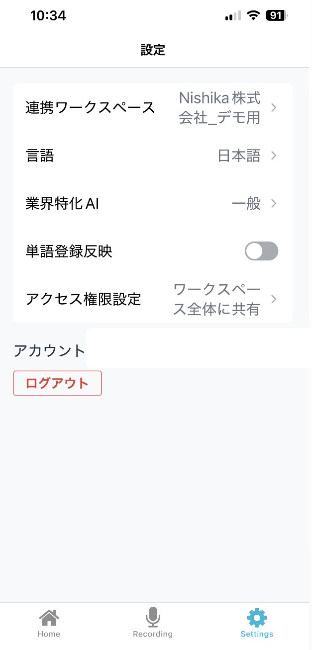312x650 pixels.
Task: Tap the ワークスペース全体に共有 permission value
Action: pyautogui.click(x=216, y=299)
